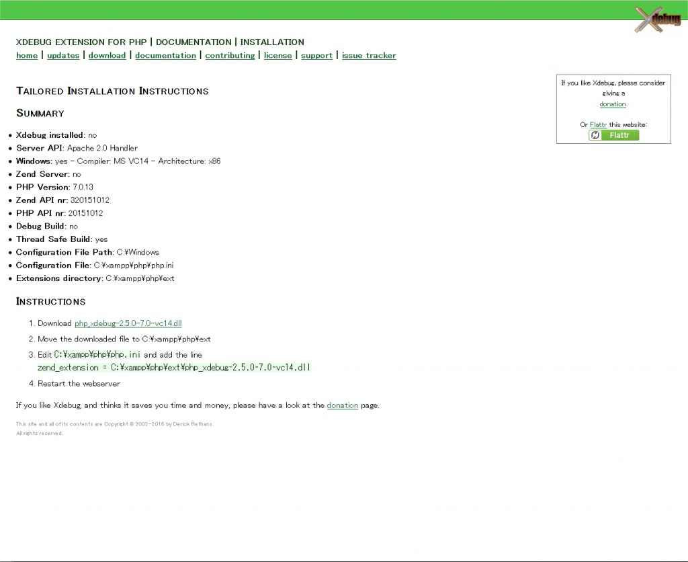Click the C:¥xampp¥php¥php.ini code in step 3
Screen dimensions: 688x562
[x=97, y=354]
